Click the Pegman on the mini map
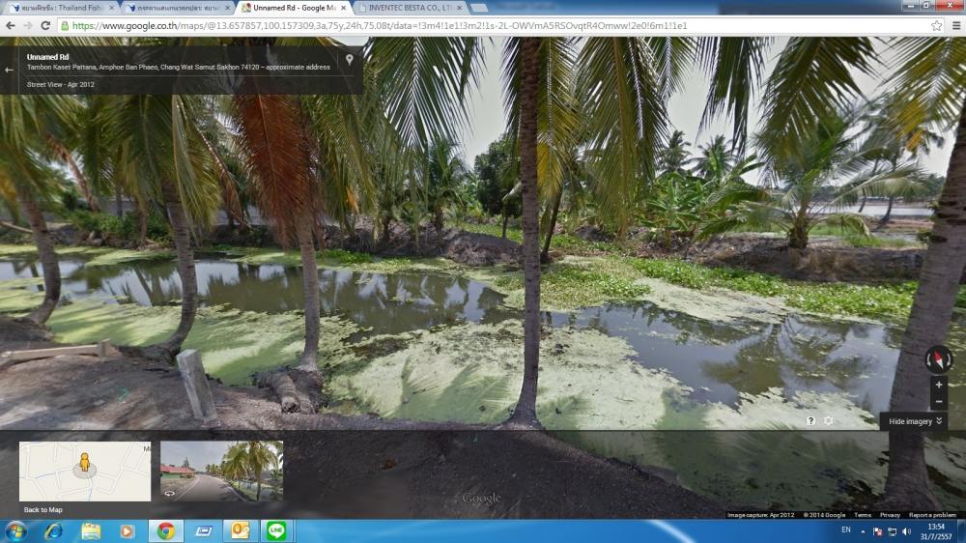The width and height of the screenshot is (966, 543). coord(84,462)
